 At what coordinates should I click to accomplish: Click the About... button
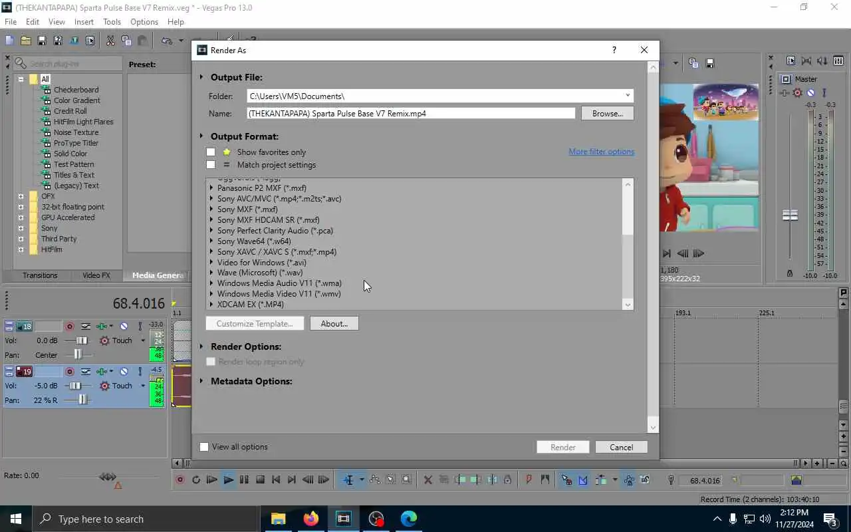334,324
